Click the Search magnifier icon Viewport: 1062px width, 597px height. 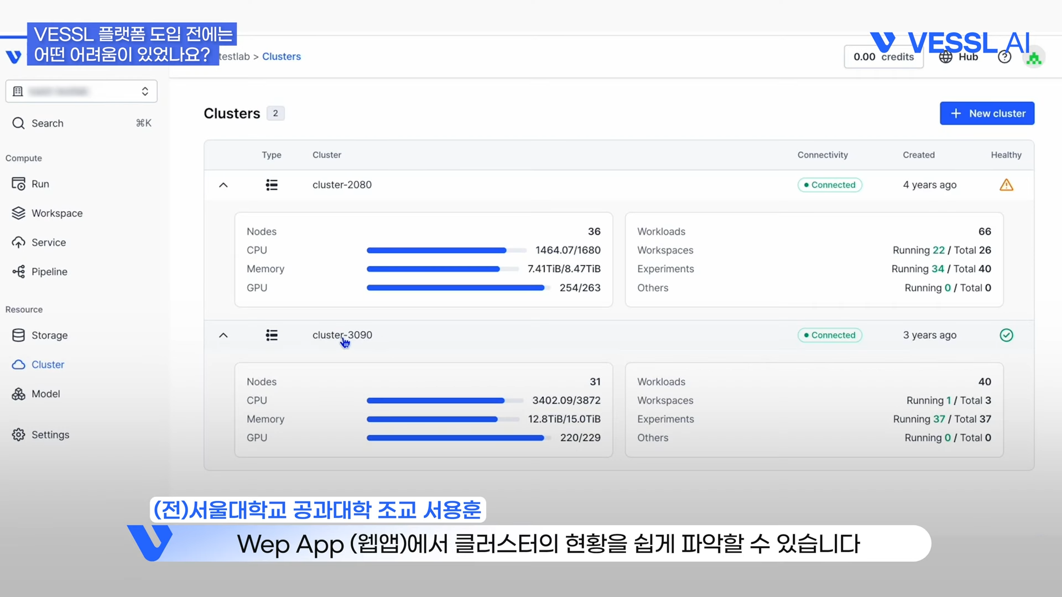[x=18, y=123]
